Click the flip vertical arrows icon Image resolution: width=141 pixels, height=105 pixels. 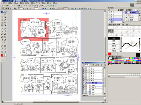point(45,8)
